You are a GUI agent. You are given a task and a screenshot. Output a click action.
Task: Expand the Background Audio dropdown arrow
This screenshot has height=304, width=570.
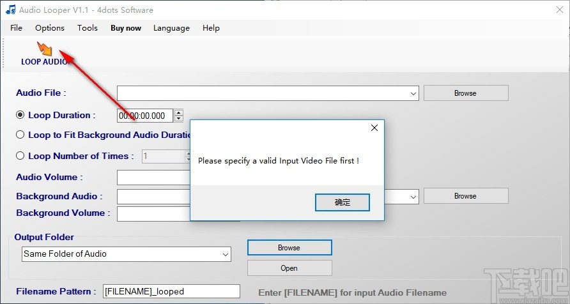pos(413,197)
